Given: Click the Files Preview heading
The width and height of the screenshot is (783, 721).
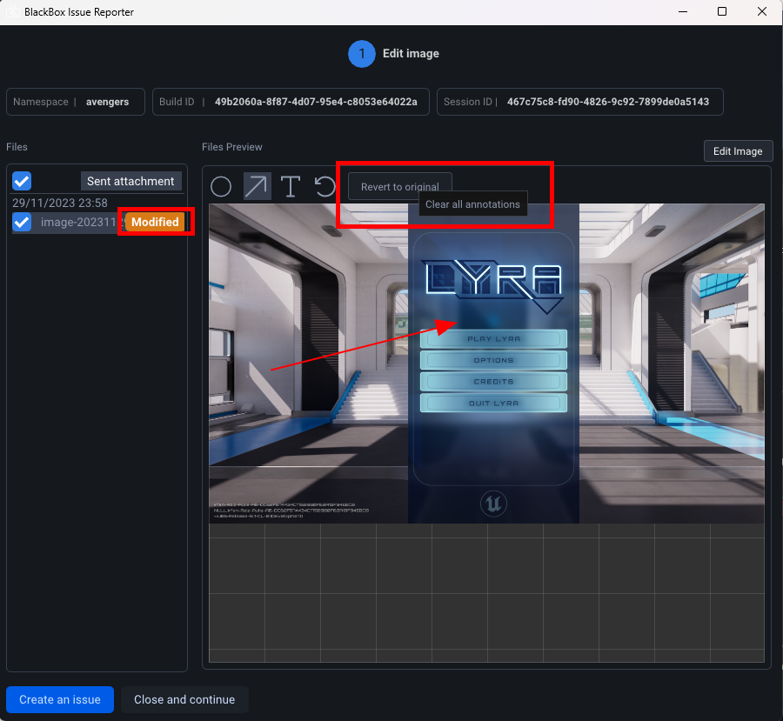Looking at the screenshot, I should coord(231,147).
